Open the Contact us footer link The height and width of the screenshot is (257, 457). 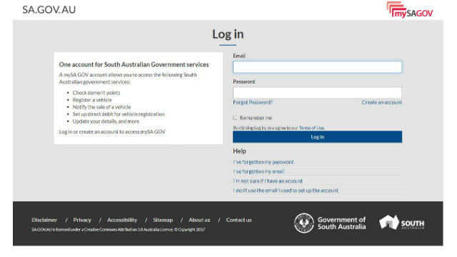238,220
